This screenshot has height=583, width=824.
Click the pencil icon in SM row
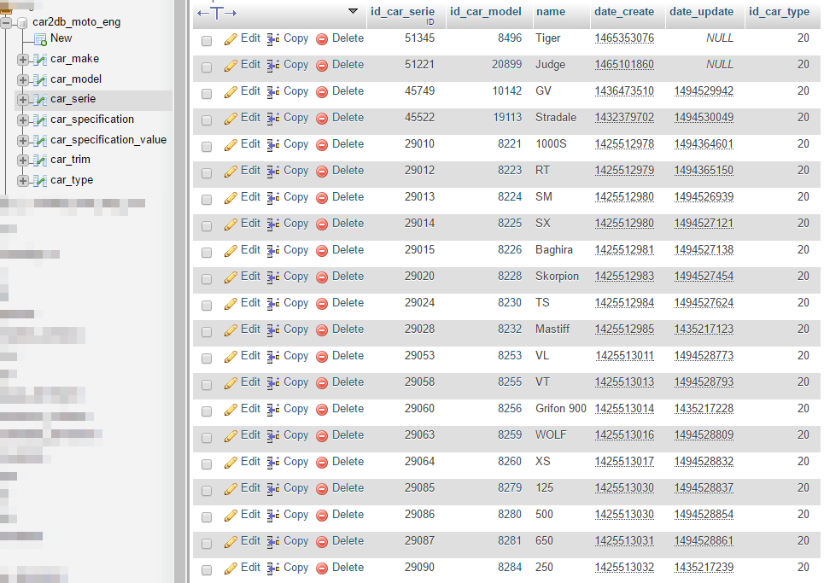(x=231, y=197)
